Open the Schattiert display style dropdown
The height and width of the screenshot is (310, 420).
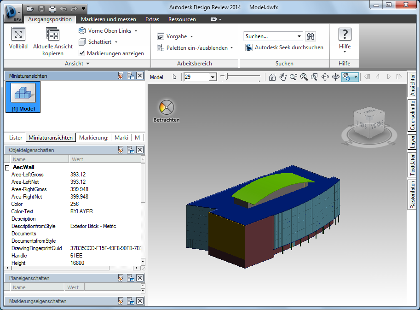click(x=116, y=42)
